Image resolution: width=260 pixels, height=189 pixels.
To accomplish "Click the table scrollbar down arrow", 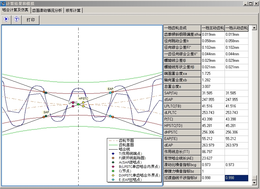I will (254, 182).
